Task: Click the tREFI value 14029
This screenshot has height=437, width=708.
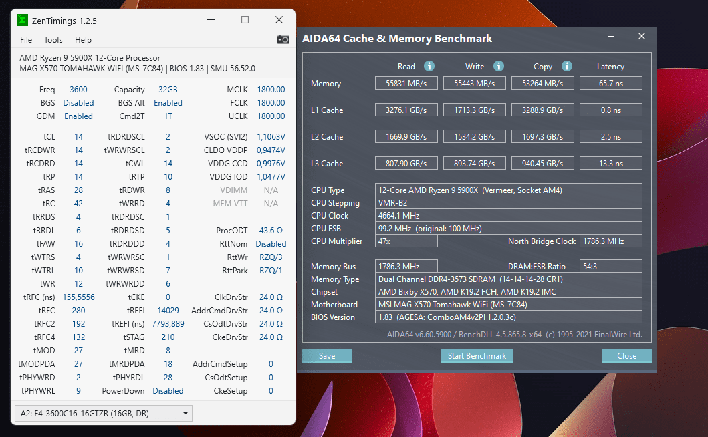Action: (x=168, y=311)
